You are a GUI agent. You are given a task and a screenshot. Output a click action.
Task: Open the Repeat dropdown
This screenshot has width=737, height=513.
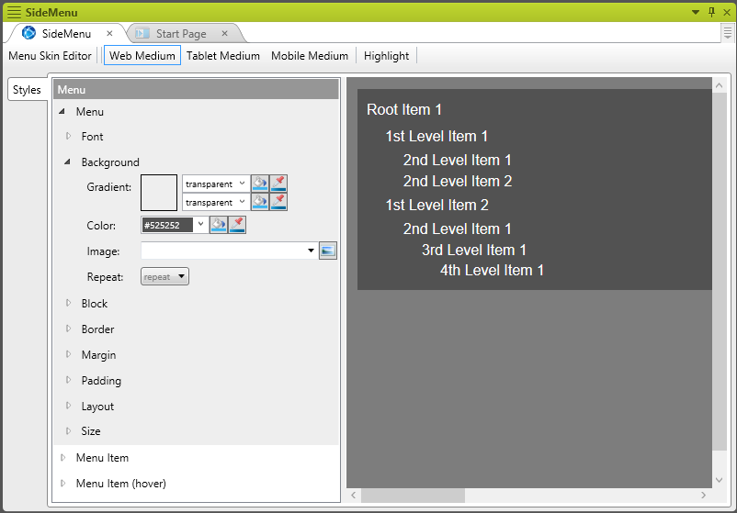pyautogui.click(x=165, y=276)
